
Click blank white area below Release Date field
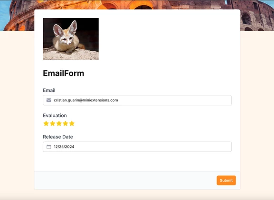point(137,161)
